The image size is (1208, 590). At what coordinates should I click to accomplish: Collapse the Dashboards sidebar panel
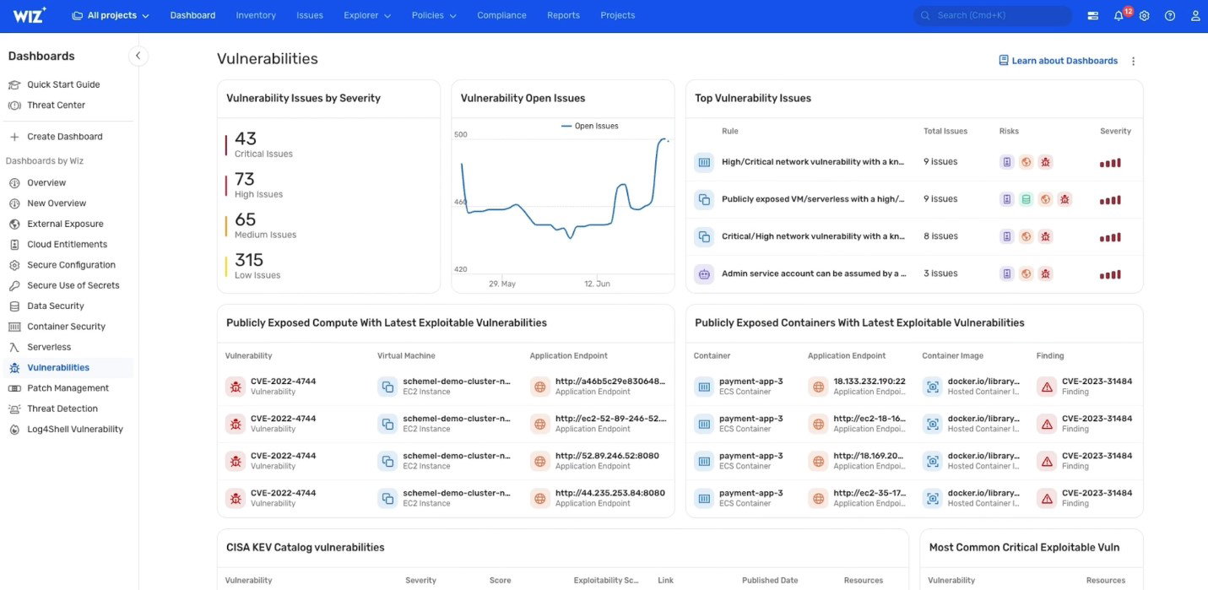[137, 55]
